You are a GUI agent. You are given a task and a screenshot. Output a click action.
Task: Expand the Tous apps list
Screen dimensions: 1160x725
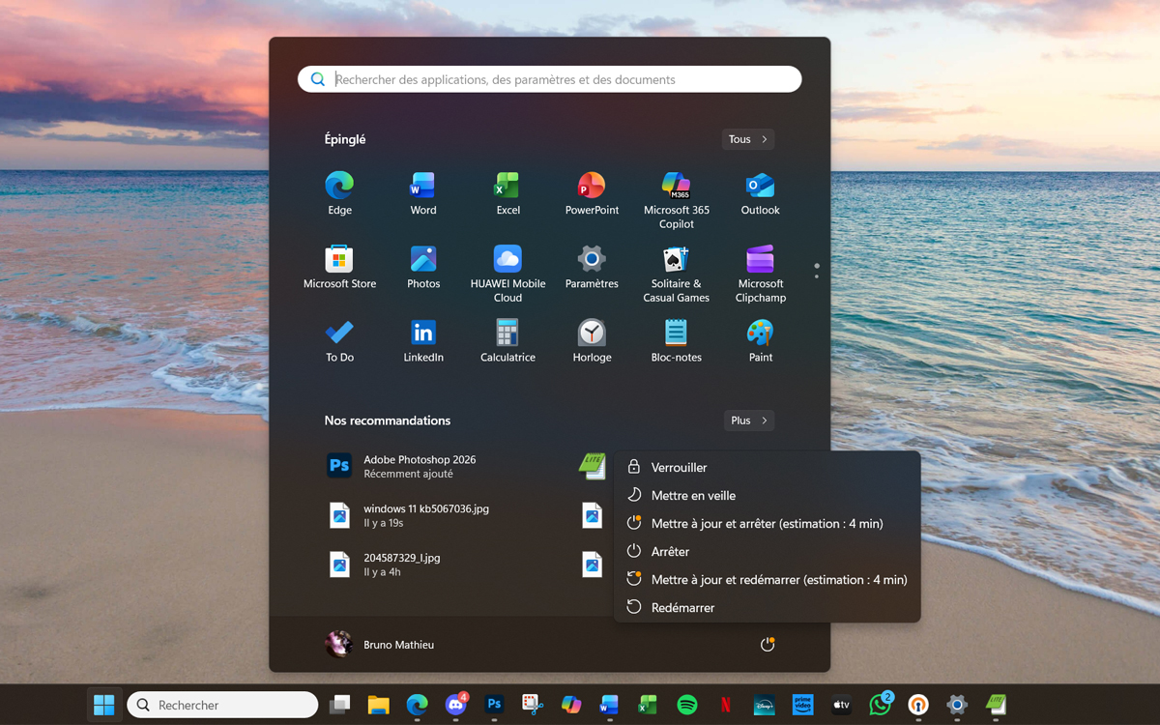(747, 139)
